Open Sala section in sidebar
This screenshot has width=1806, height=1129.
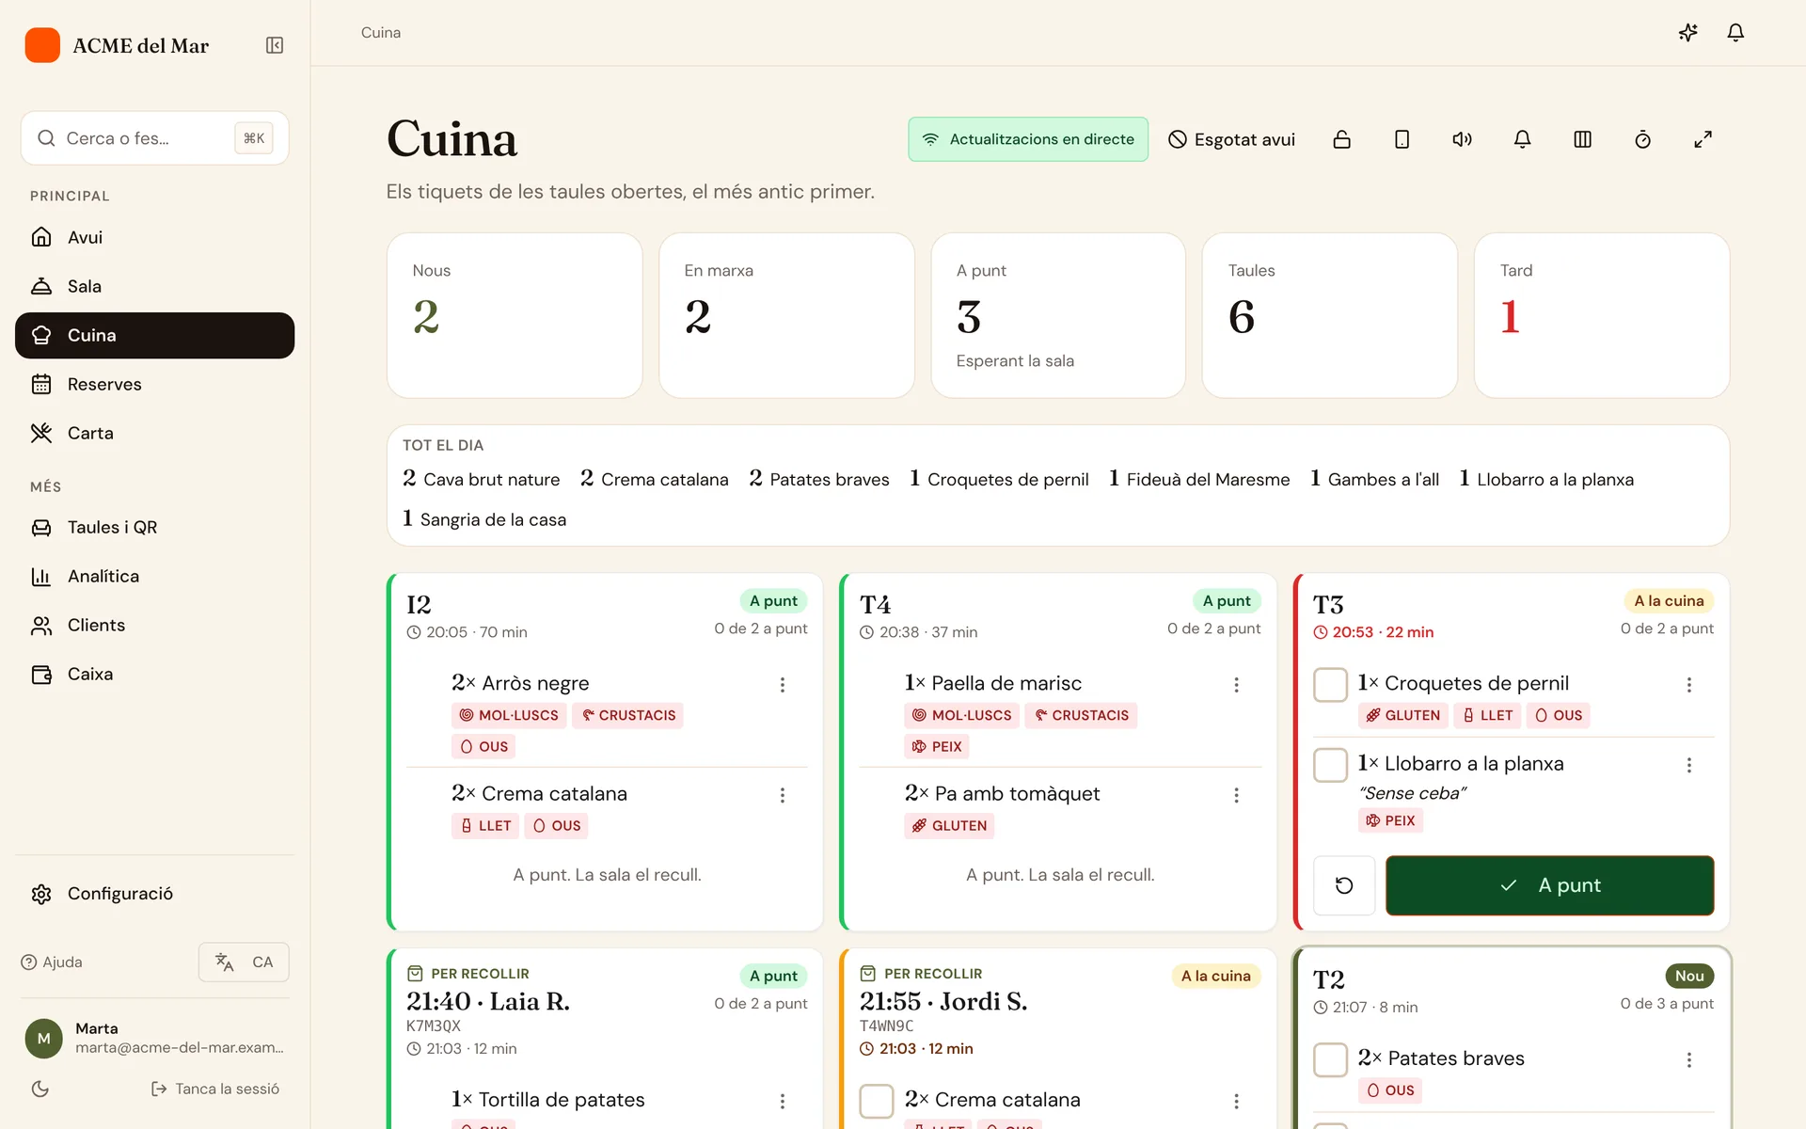tap(154, 286)
